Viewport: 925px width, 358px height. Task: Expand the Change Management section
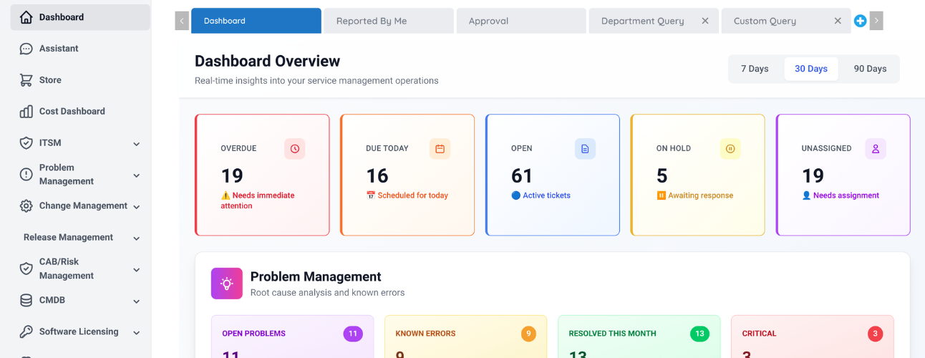[x=136, y=207]
